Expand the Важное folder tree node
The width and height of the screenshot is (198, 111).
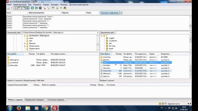click(25, 43)
